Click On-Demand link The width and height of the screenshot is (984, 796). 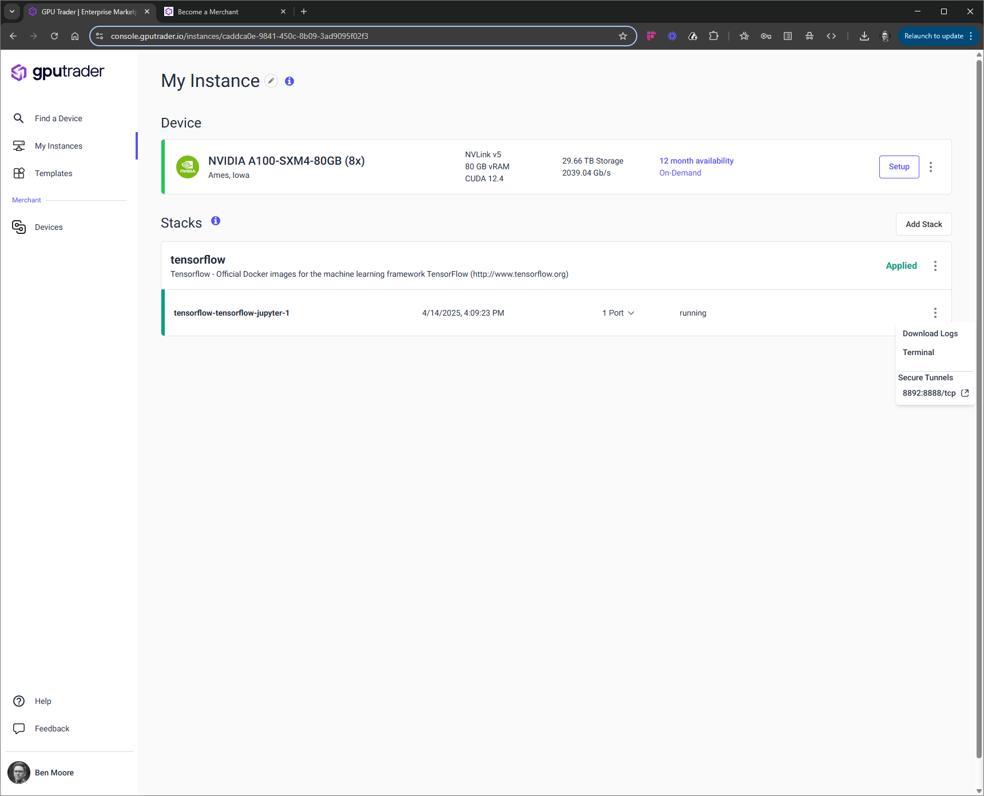(680, 173)
